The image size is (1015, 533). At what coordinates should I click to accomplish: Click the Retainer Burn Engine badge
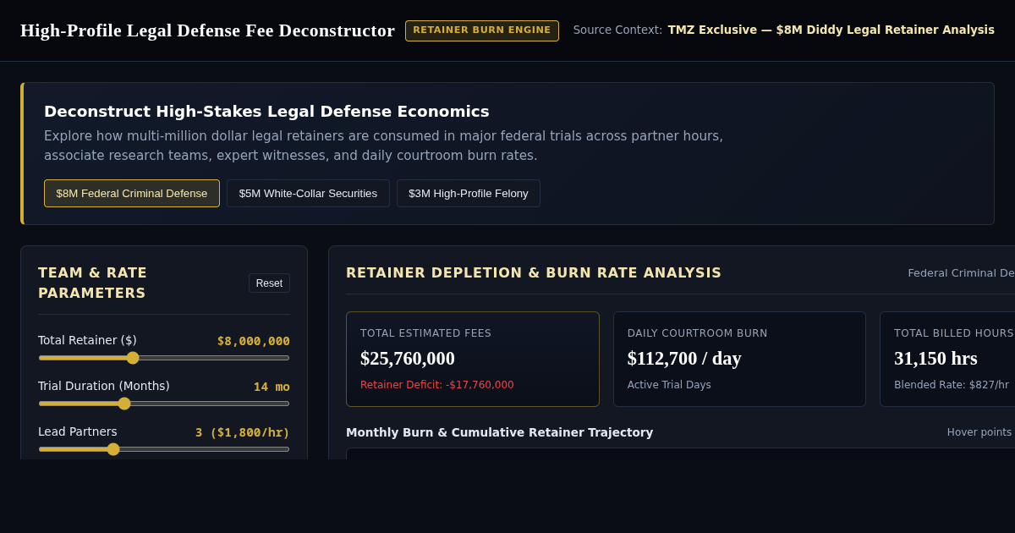pyautogui.click(x=482, y=30)
